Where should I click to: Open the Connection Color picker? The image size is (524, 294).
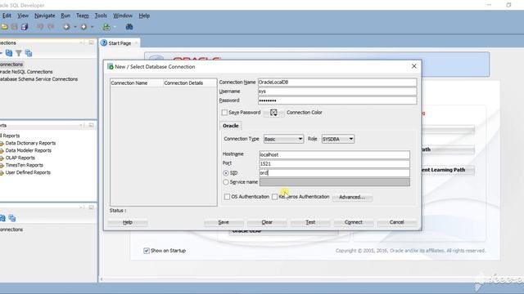pos(273,113)
